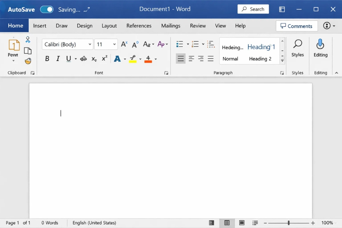Center align the text

[x=191, y=58]
